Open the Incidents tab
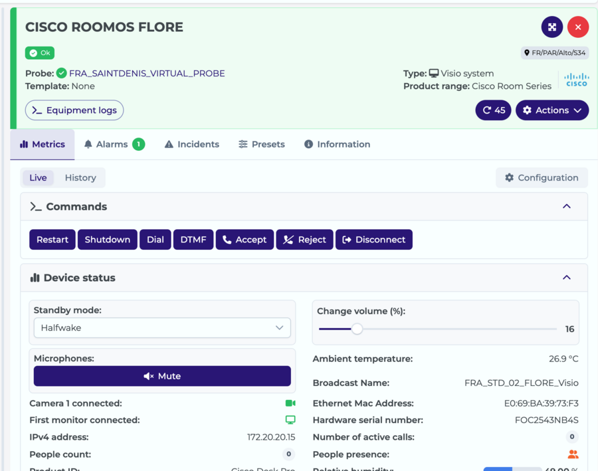Image resolution: width=598 pixels, height=471 pixels. (x=192, y=144)
